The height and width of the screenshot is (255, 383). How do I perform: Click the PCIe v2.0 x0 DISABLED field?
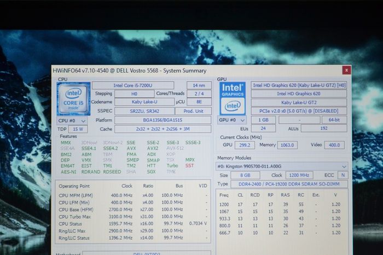pos(299,111)
